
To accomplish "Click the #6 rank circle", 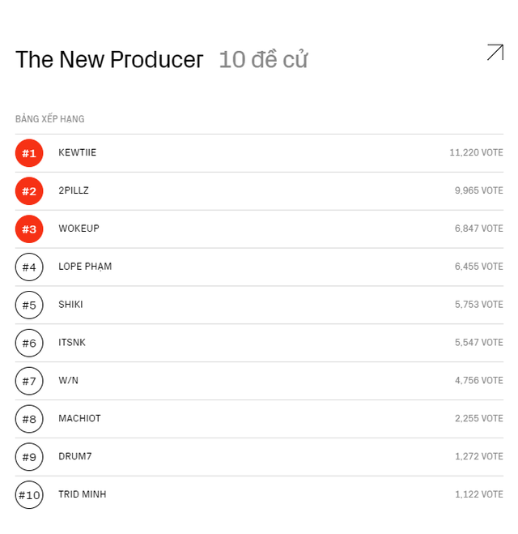I will pos(29,343).
